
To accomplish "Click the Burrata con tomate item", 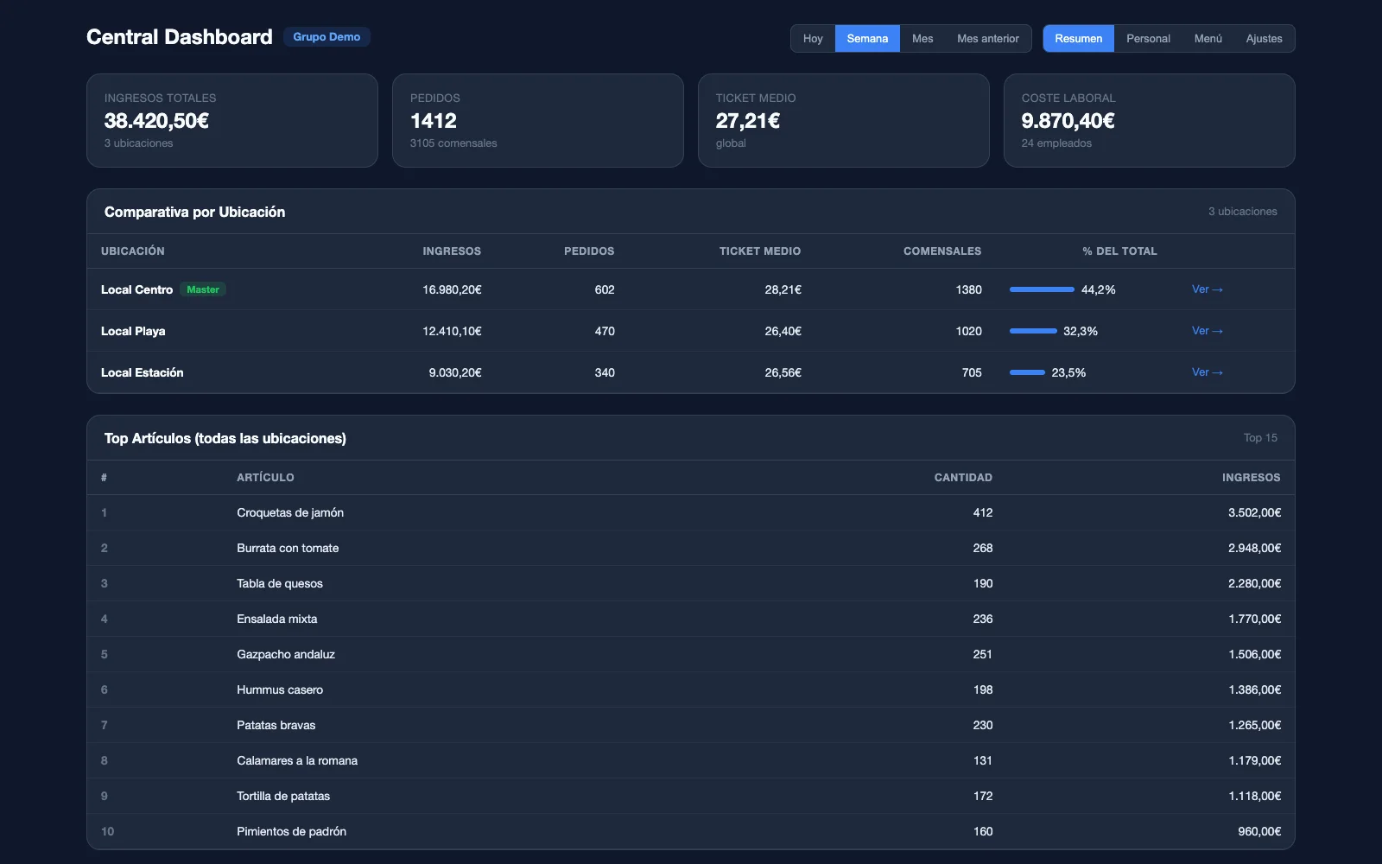I will (x=288, y=548).
